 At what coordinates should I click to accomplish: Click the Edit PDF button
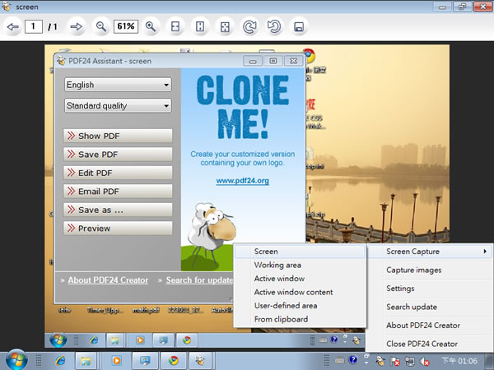coord(118,173)
